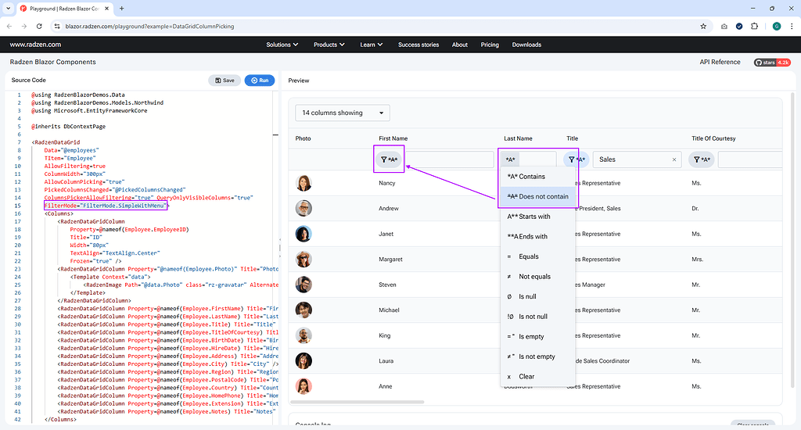Viewport: 801px width, 430px height.
Task: Go to www.radzen.com home link
Action: click(35, 45)
